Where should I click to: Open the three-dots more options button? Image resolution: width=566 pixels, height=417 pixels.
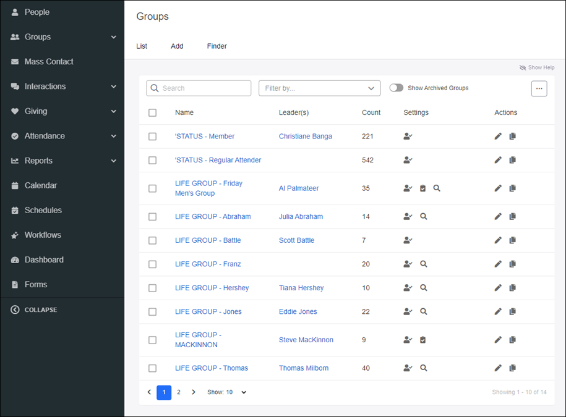pos(539,88)
